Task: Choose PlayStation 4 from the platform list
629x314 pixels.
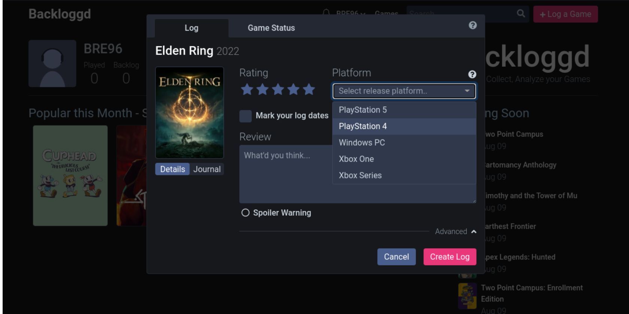Action: [x=404, y=126]
